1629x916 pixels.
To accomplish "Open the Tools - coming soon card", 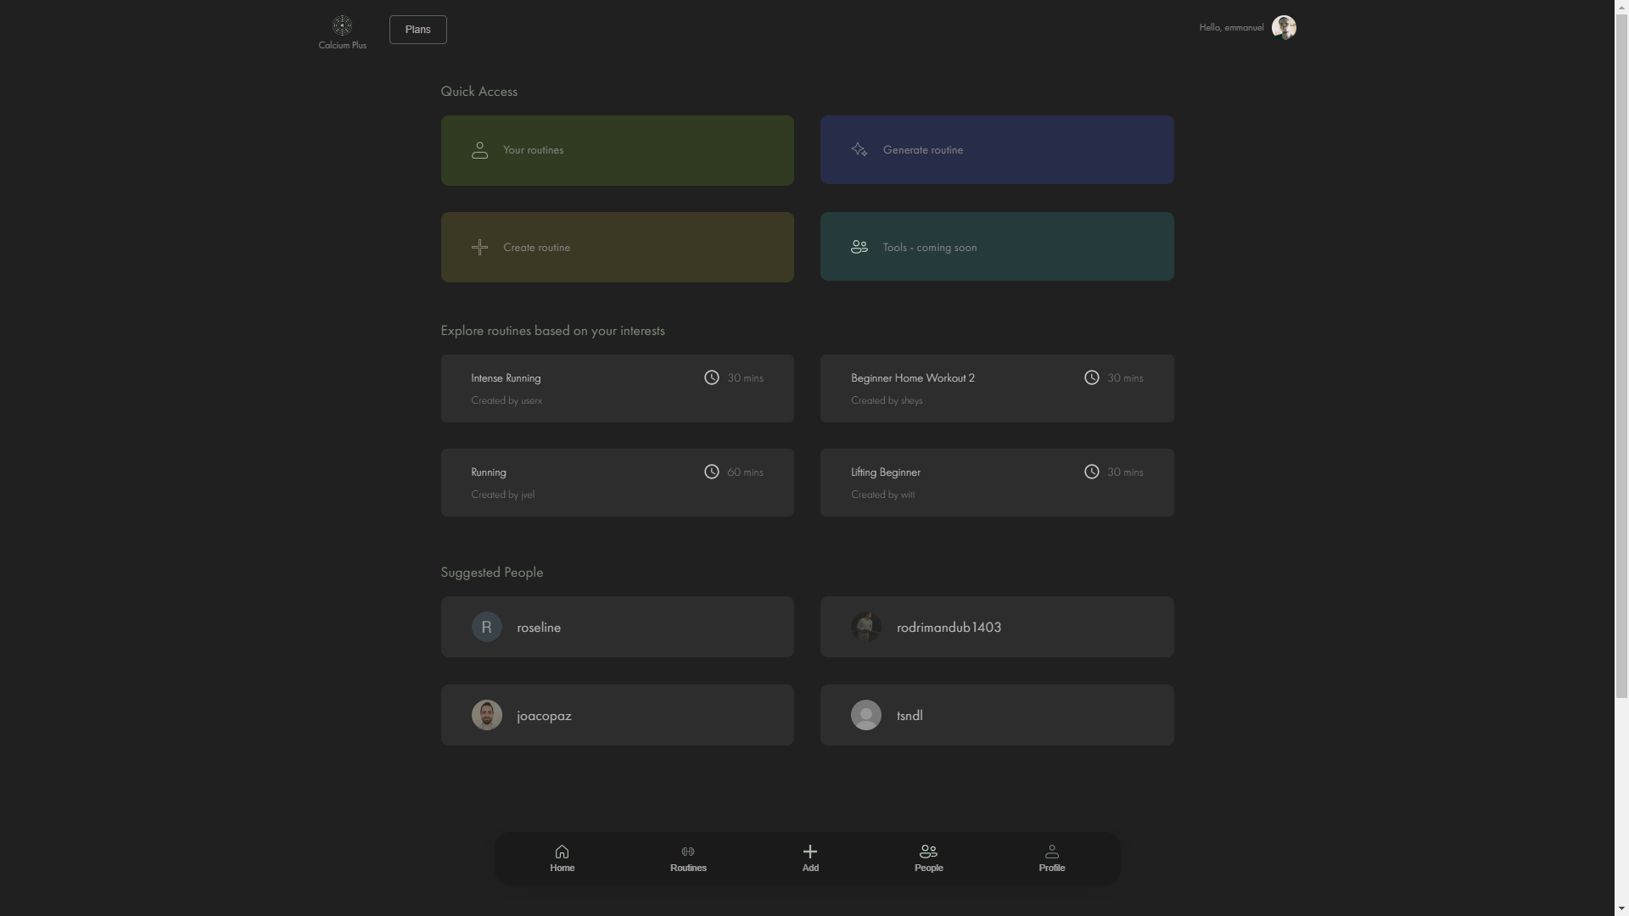I will pos(997,247).
